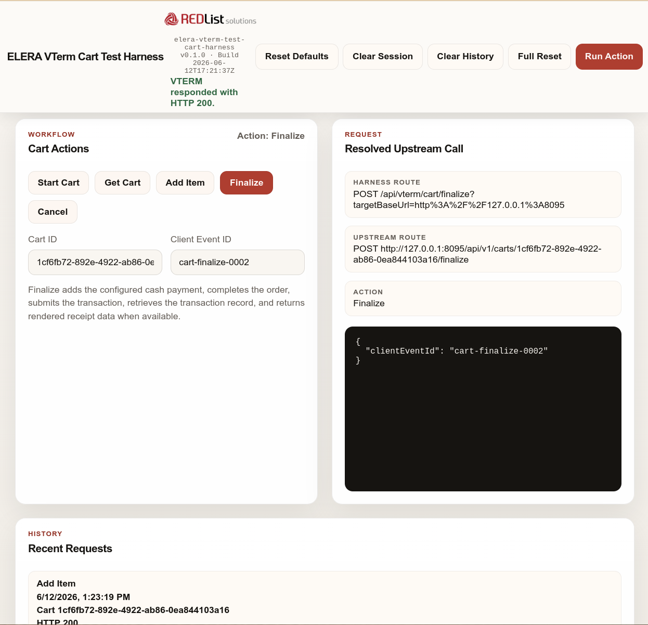Click the Cart ID field label
The image size is (648, 625).
tap(43, 239)
